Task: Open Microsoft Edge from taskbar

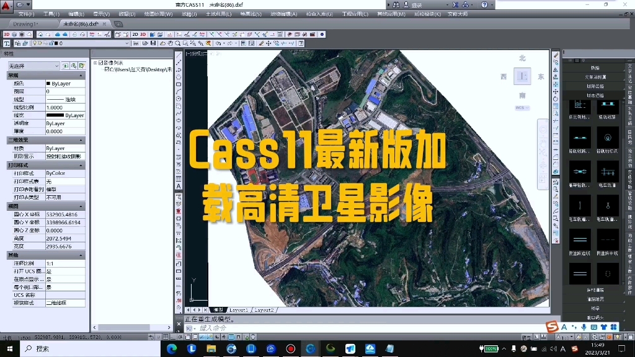Action: point(172,348)
